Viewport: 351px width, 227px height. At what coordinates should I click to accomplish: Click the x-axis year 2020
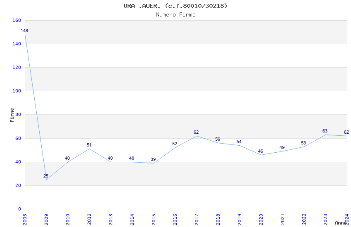[x=261, y=219]
